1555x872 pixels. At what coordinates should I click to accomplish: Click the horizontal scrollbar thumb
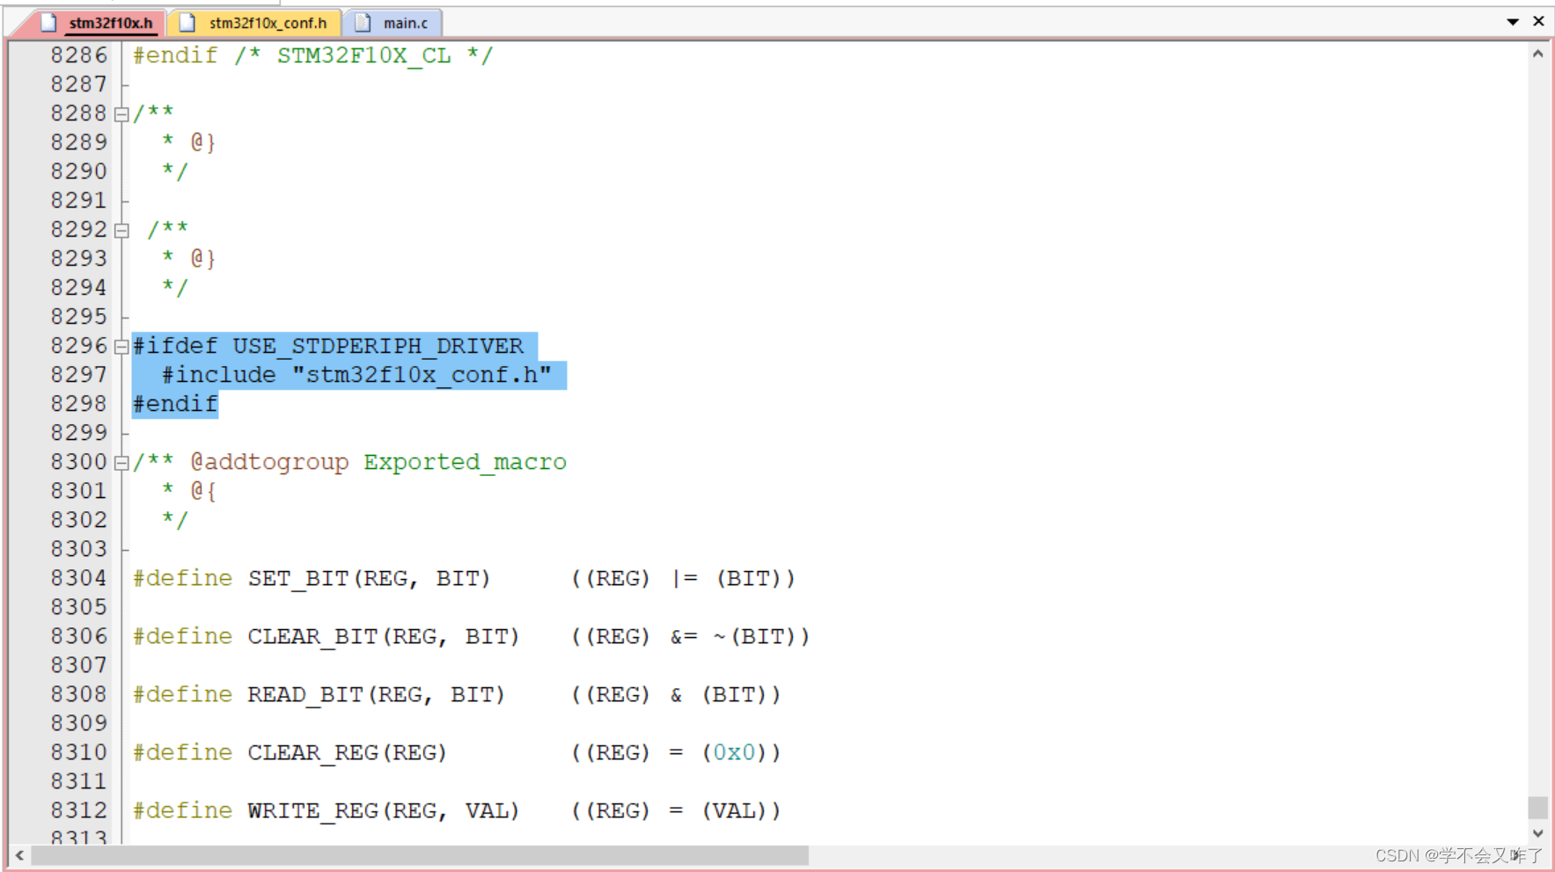coord(420,854)
